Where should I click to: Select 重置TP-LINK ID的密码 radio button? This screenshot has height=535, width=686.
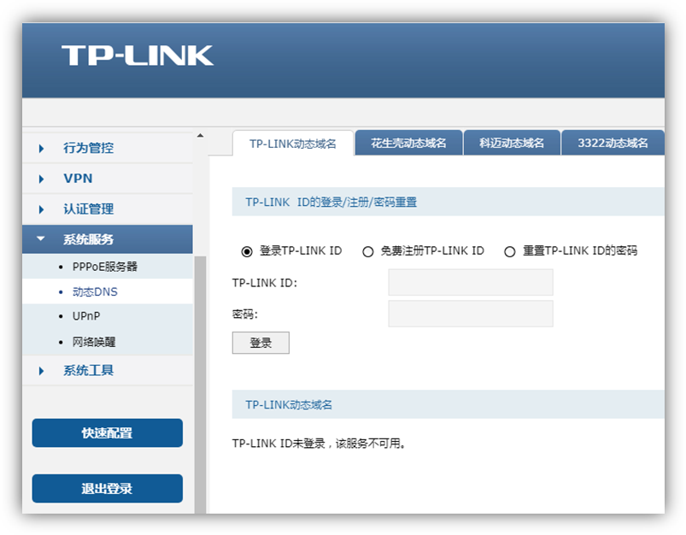(510, 252)
